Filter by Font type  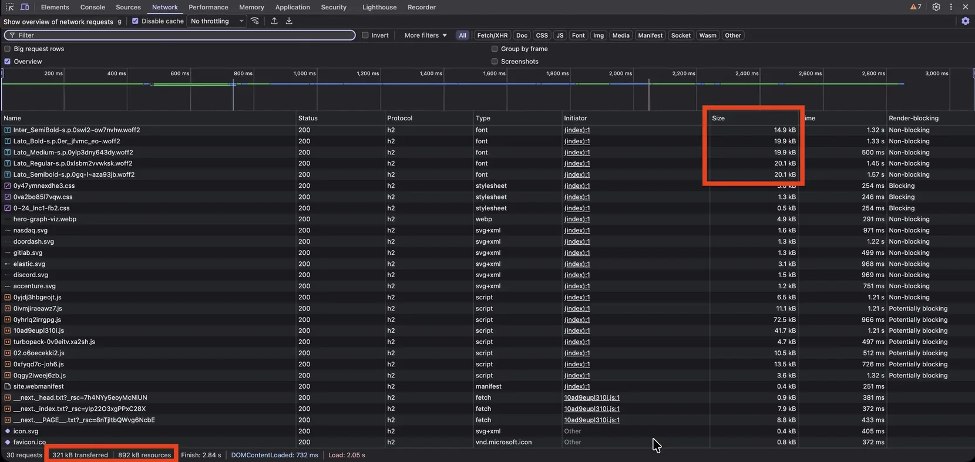(x=579, y=35)
